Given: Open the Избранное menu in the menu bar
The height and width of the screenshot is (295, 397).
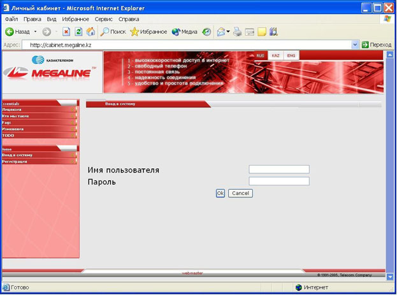Looking at the screenshot, I should [x=75, y=19].
